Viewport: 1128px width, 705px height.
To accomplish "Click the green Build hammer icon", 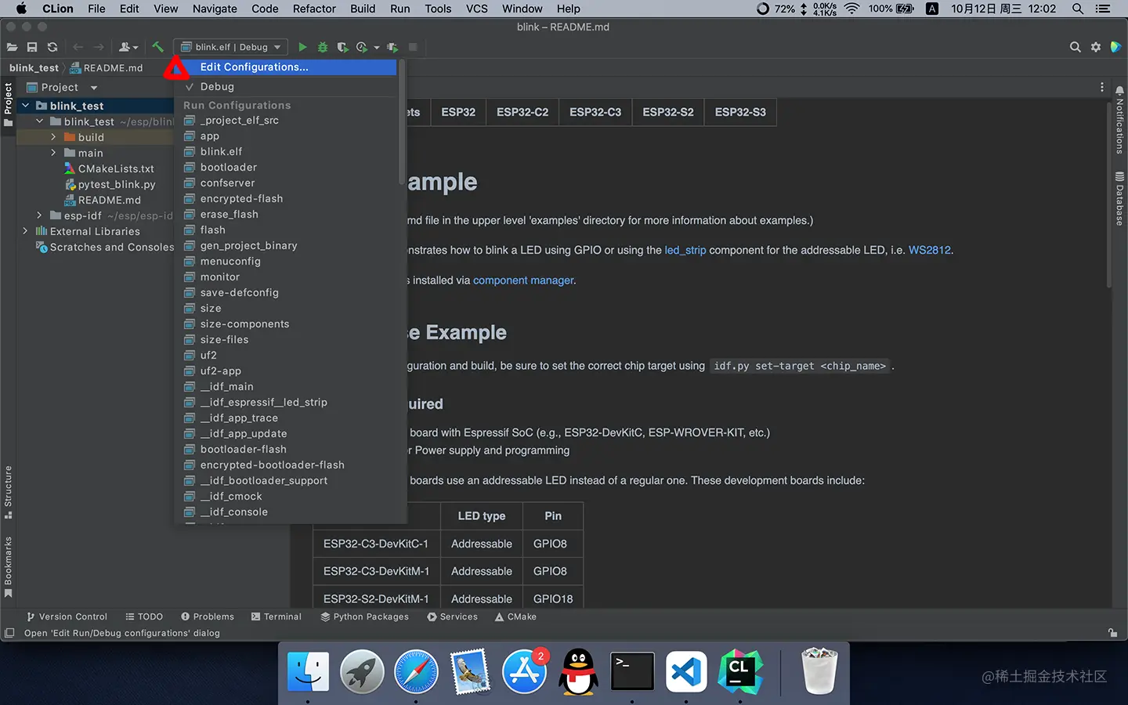I will coord(157,47).
